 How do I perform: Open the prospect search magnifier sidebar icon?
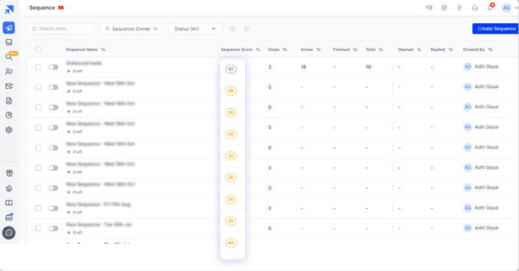pos(9,57)
